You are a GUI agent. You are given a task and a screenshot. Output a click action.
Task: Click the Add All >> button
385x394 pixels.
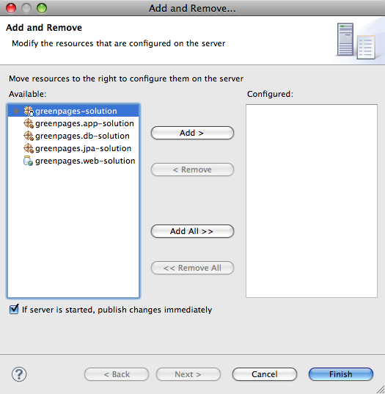(192, 231)
